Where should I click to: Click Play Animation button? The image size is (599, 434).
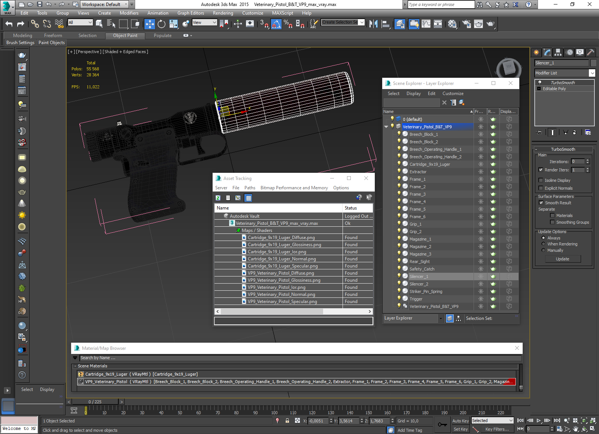(x=539, y=421)
